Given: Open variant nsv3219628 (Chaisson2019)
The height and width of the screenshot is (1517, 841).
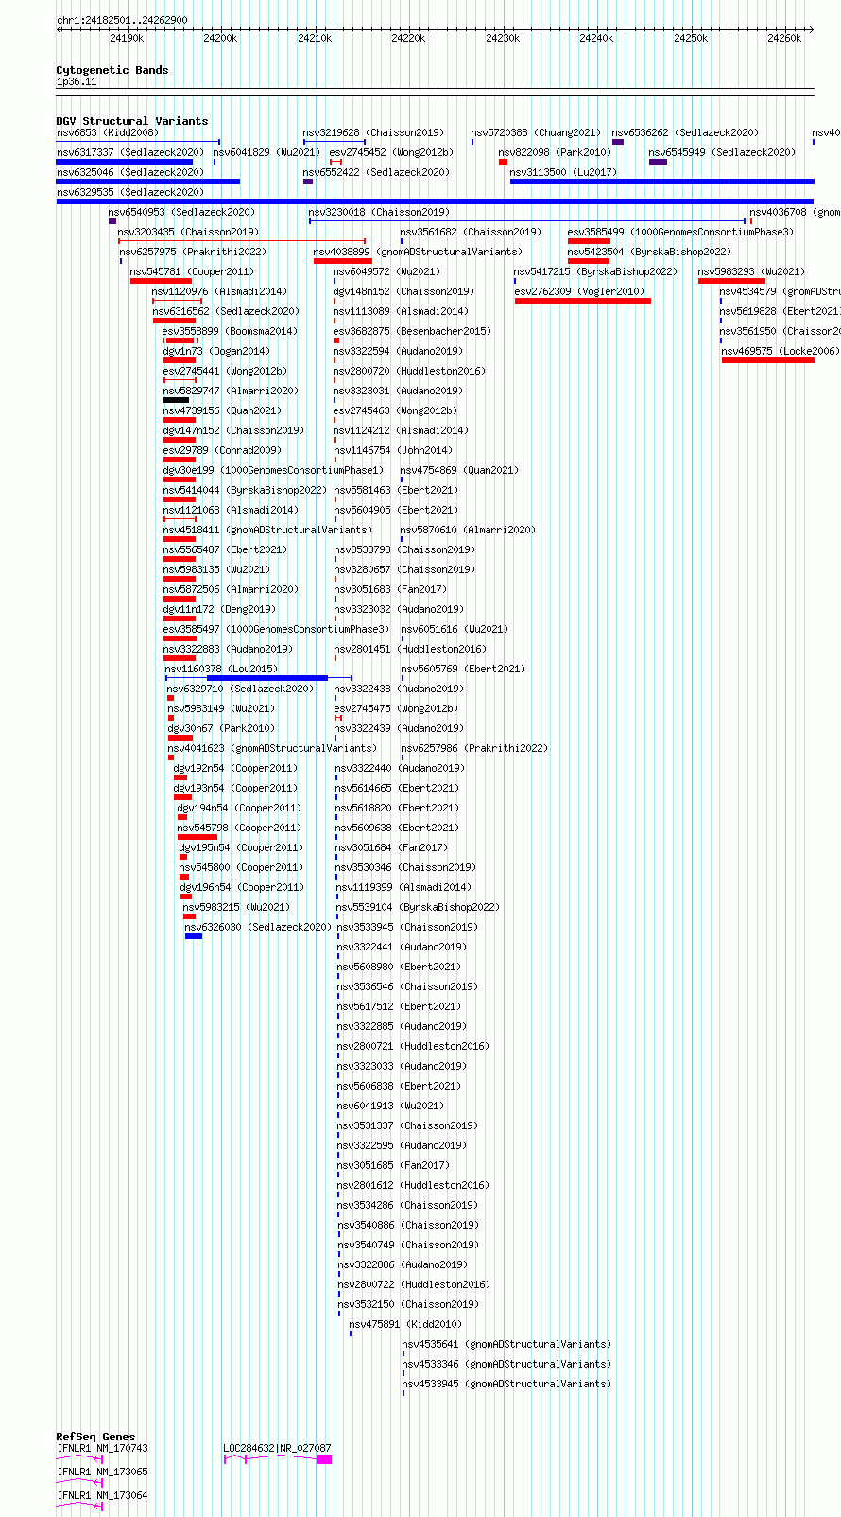Looking at the screenshot, I should pyautogui.click(x=373, y=133).
